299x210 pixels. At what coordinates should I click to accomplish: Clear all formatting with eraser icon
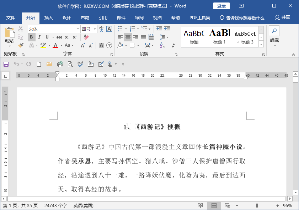(x=86, y=36)
